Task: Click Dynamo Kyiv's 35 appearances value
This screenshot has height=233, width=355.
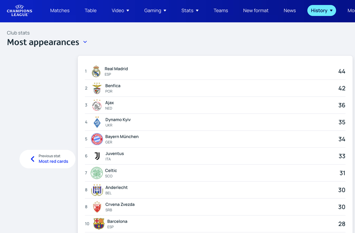Action: click(x=342, y=122)
